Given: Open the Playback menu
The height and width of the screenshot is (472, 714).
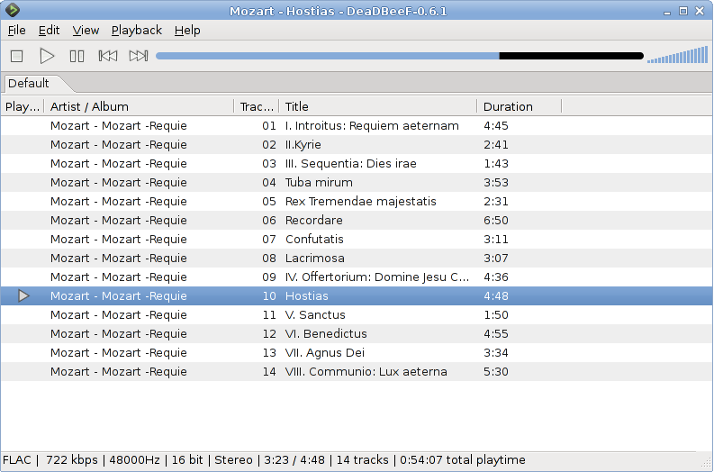Looking at the screenshot, I should [x=137, y=30].
